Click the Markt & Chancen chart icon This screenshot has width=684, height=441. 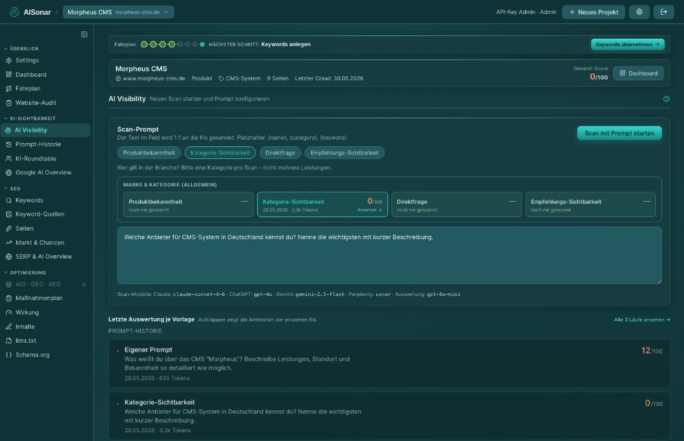[x=9, y=243]
